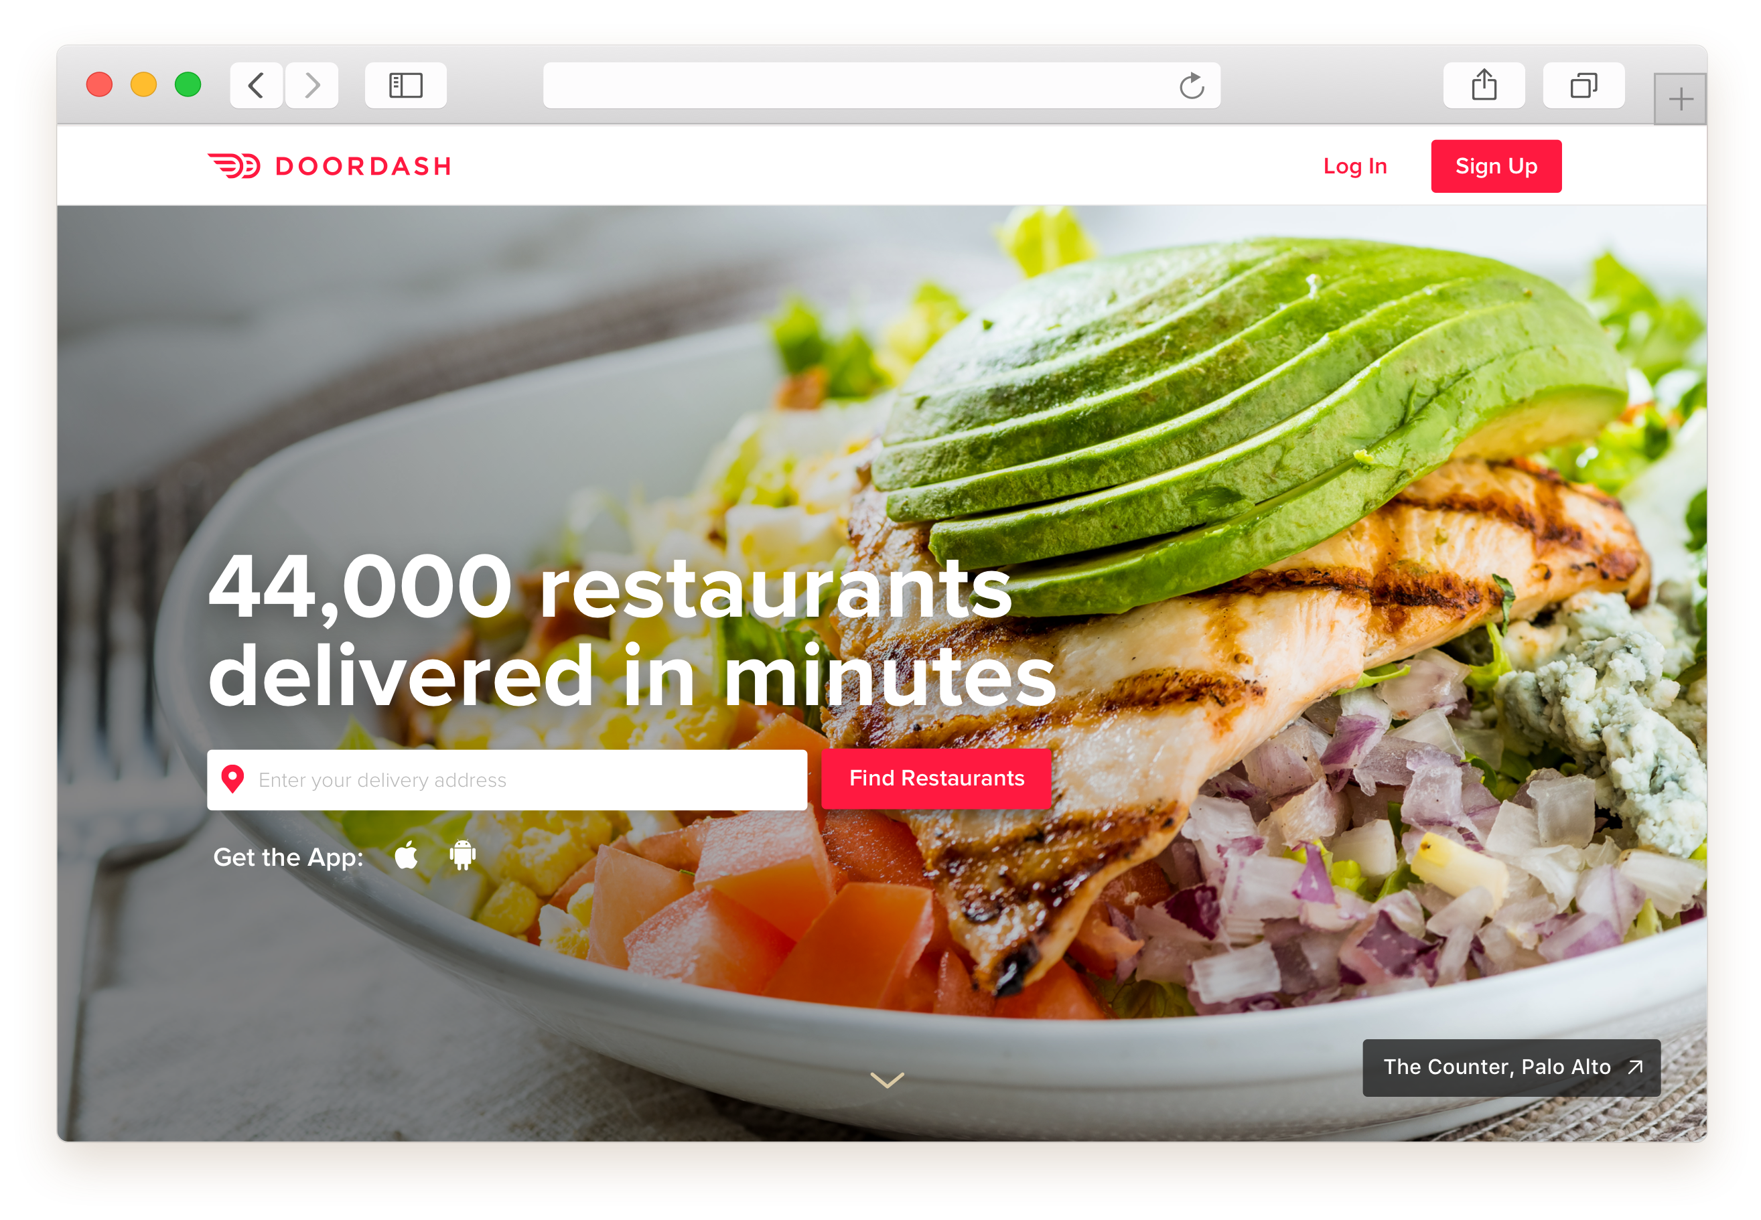
Task: Go back using the browser's back arrow
Action: tap(256, 85)
